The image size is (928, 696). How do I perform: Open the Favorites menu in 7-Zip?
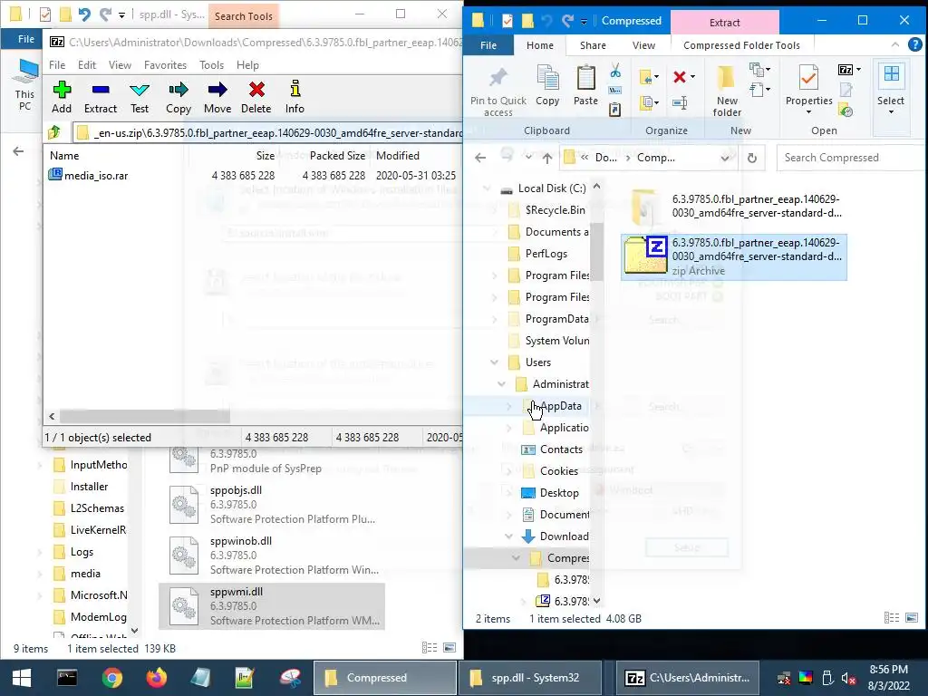point(165,65)
